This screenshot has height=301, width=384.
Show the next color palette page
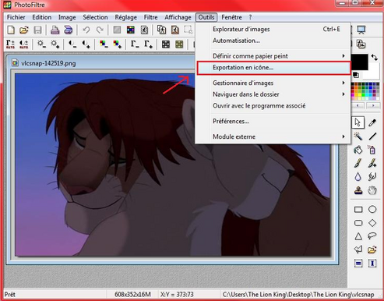[373, 105]
